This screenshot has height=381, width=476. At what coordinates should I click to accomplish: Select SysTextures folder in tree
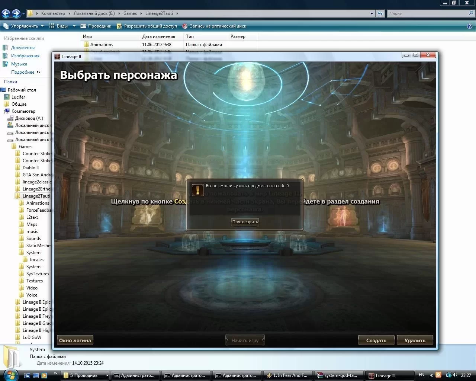point(38,274)
